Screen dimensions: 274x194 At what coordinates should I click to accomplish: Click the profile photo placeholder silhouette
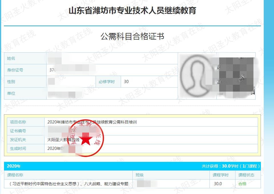197,76
